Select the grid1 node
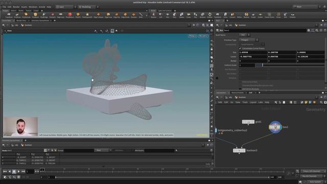The width and height of the screenshot is (327, 184). [248, 122]
